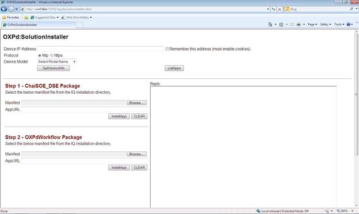The width and height of the screenshot is (359, 214).
Task: Click the Device IP Address input field
Action: click(x=100, y=49)
